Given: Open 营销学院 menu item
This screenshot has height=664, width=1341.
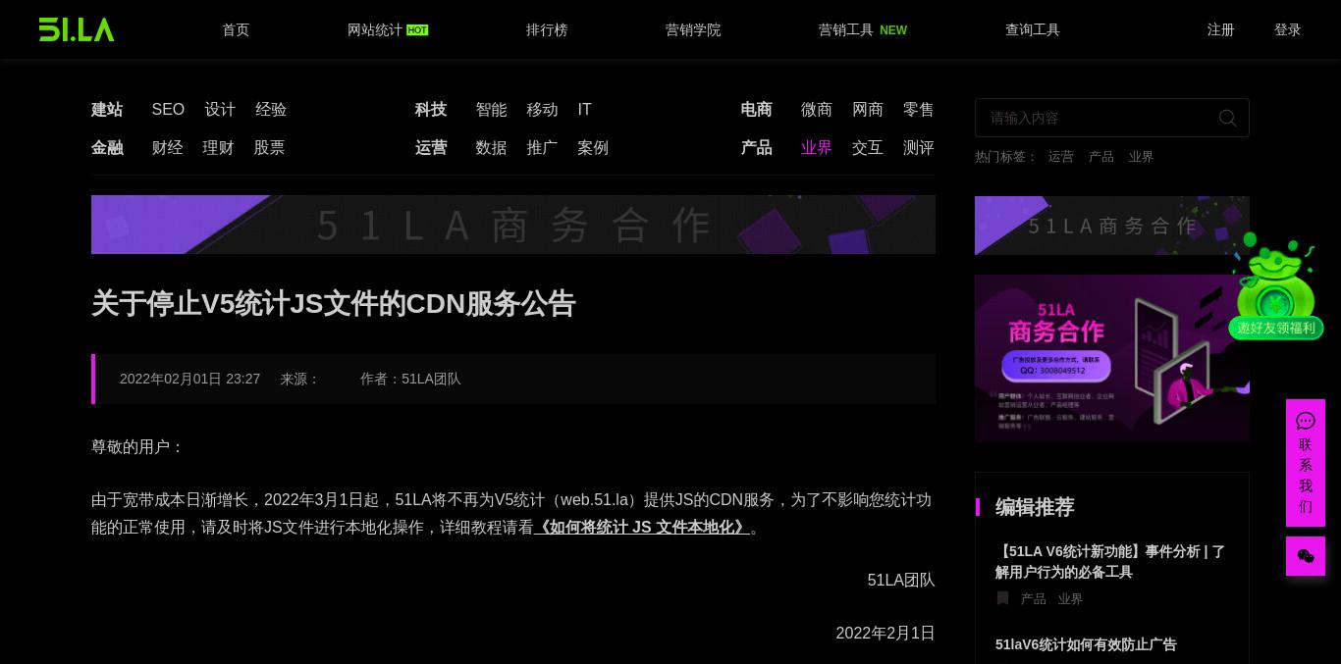Looking at the screenshot, I should pyautogui.click(x=693, y=29).
